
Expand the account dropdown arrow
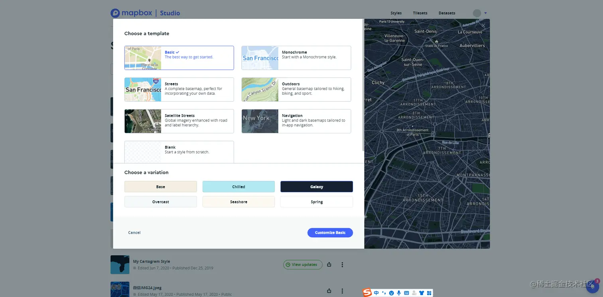(485, 13)
